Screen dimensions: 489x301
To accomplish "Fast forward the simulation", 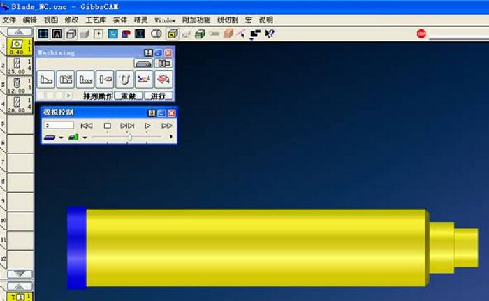I will 167,126.
